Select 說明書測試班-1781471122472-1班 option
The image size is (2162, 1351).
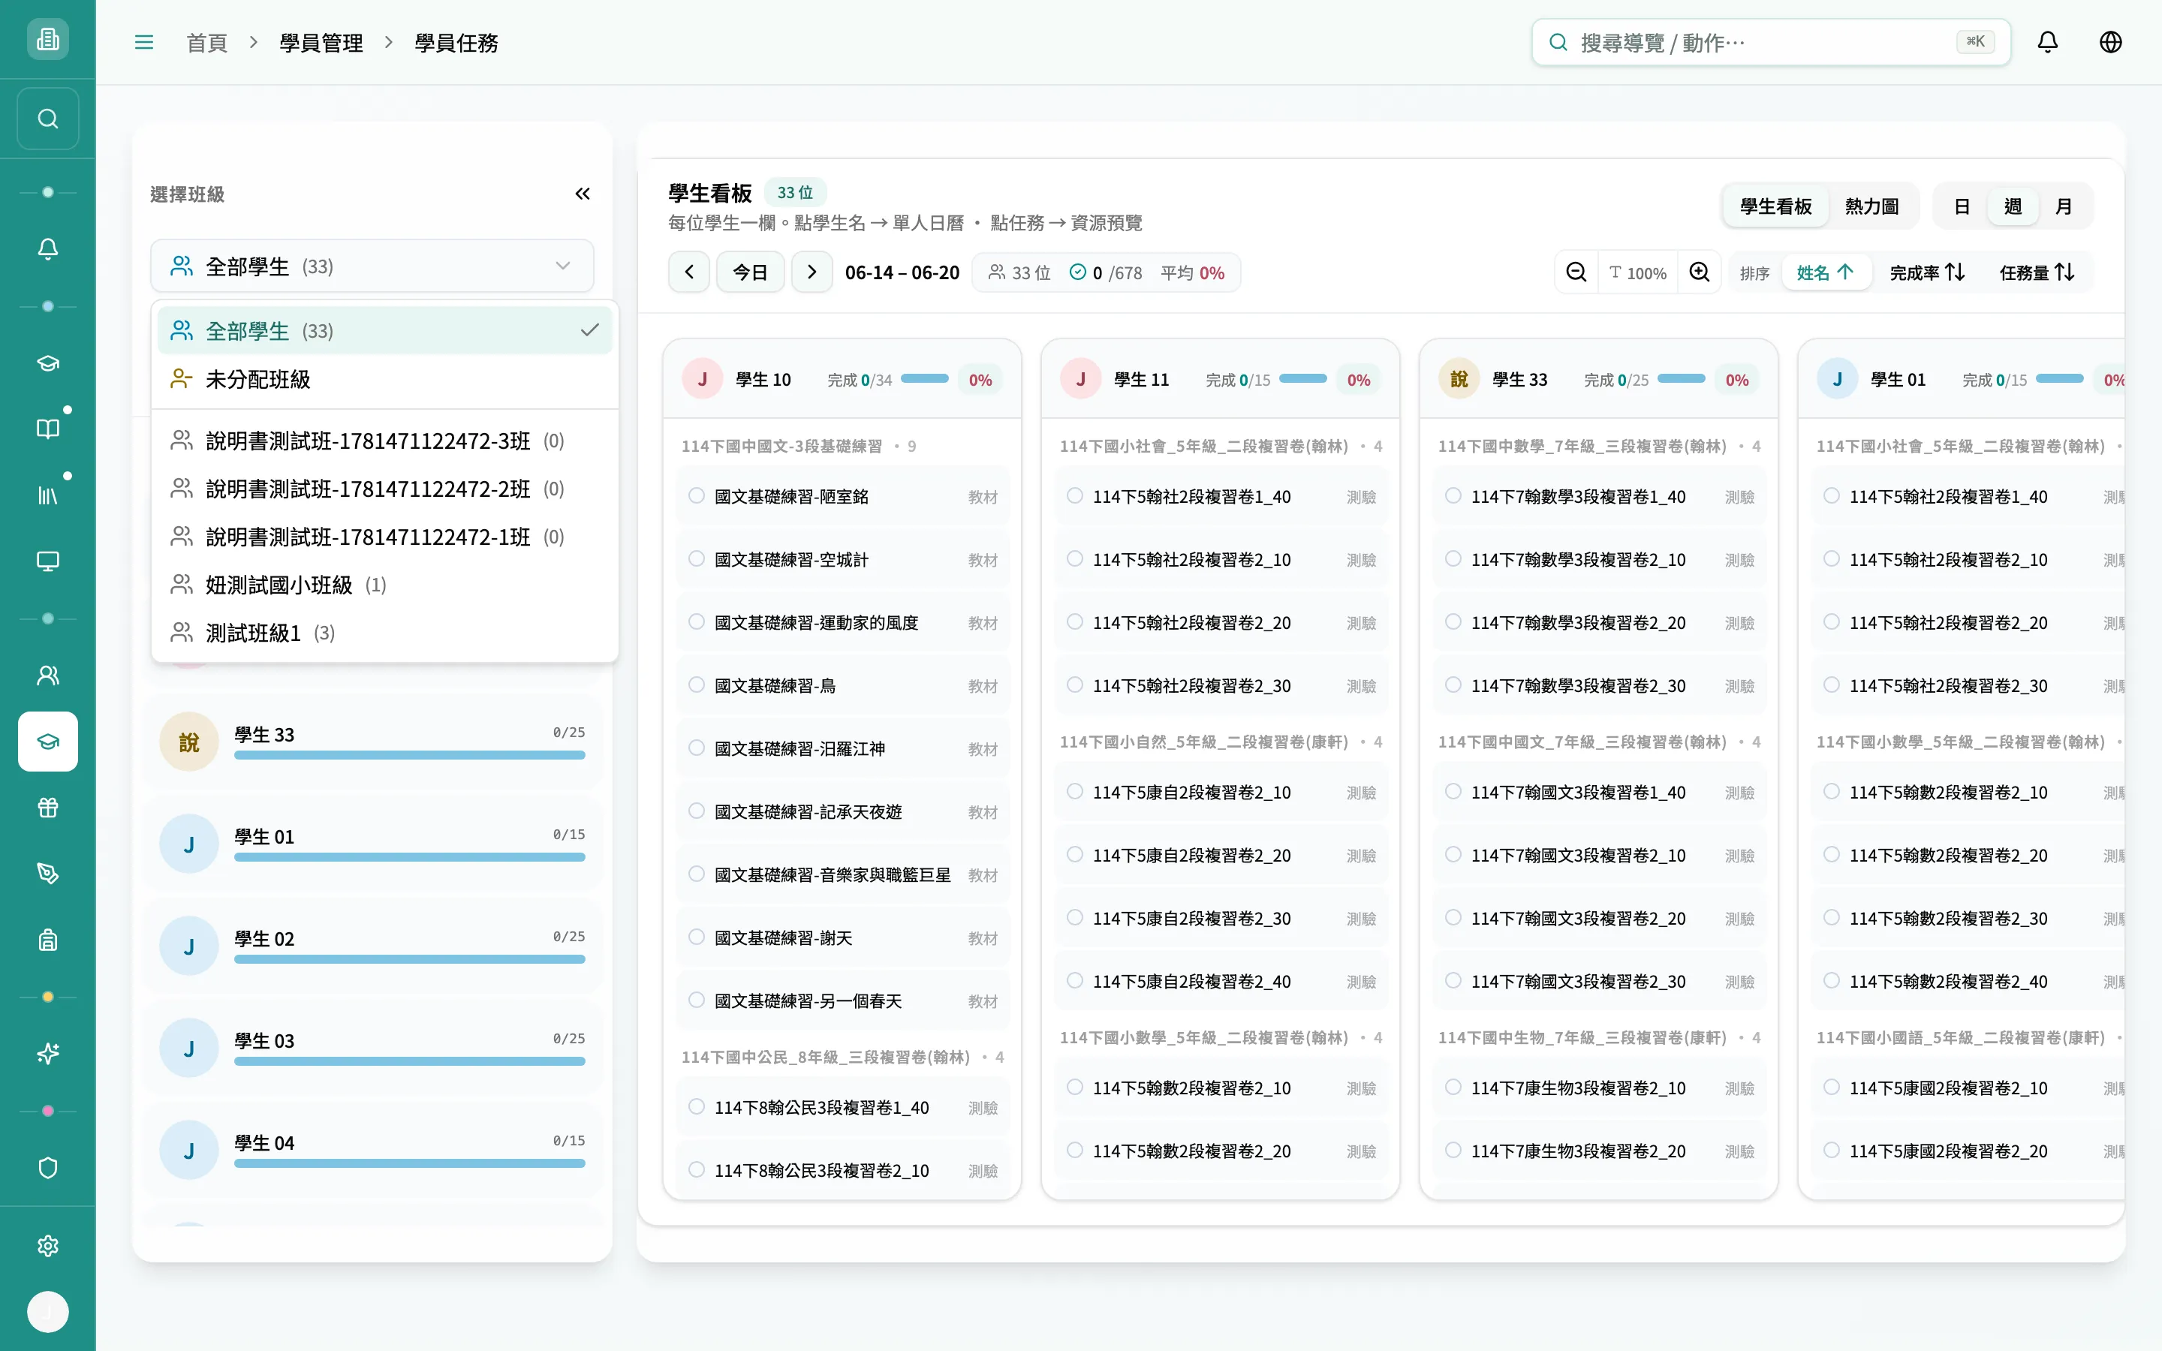[x=384, y=537]
